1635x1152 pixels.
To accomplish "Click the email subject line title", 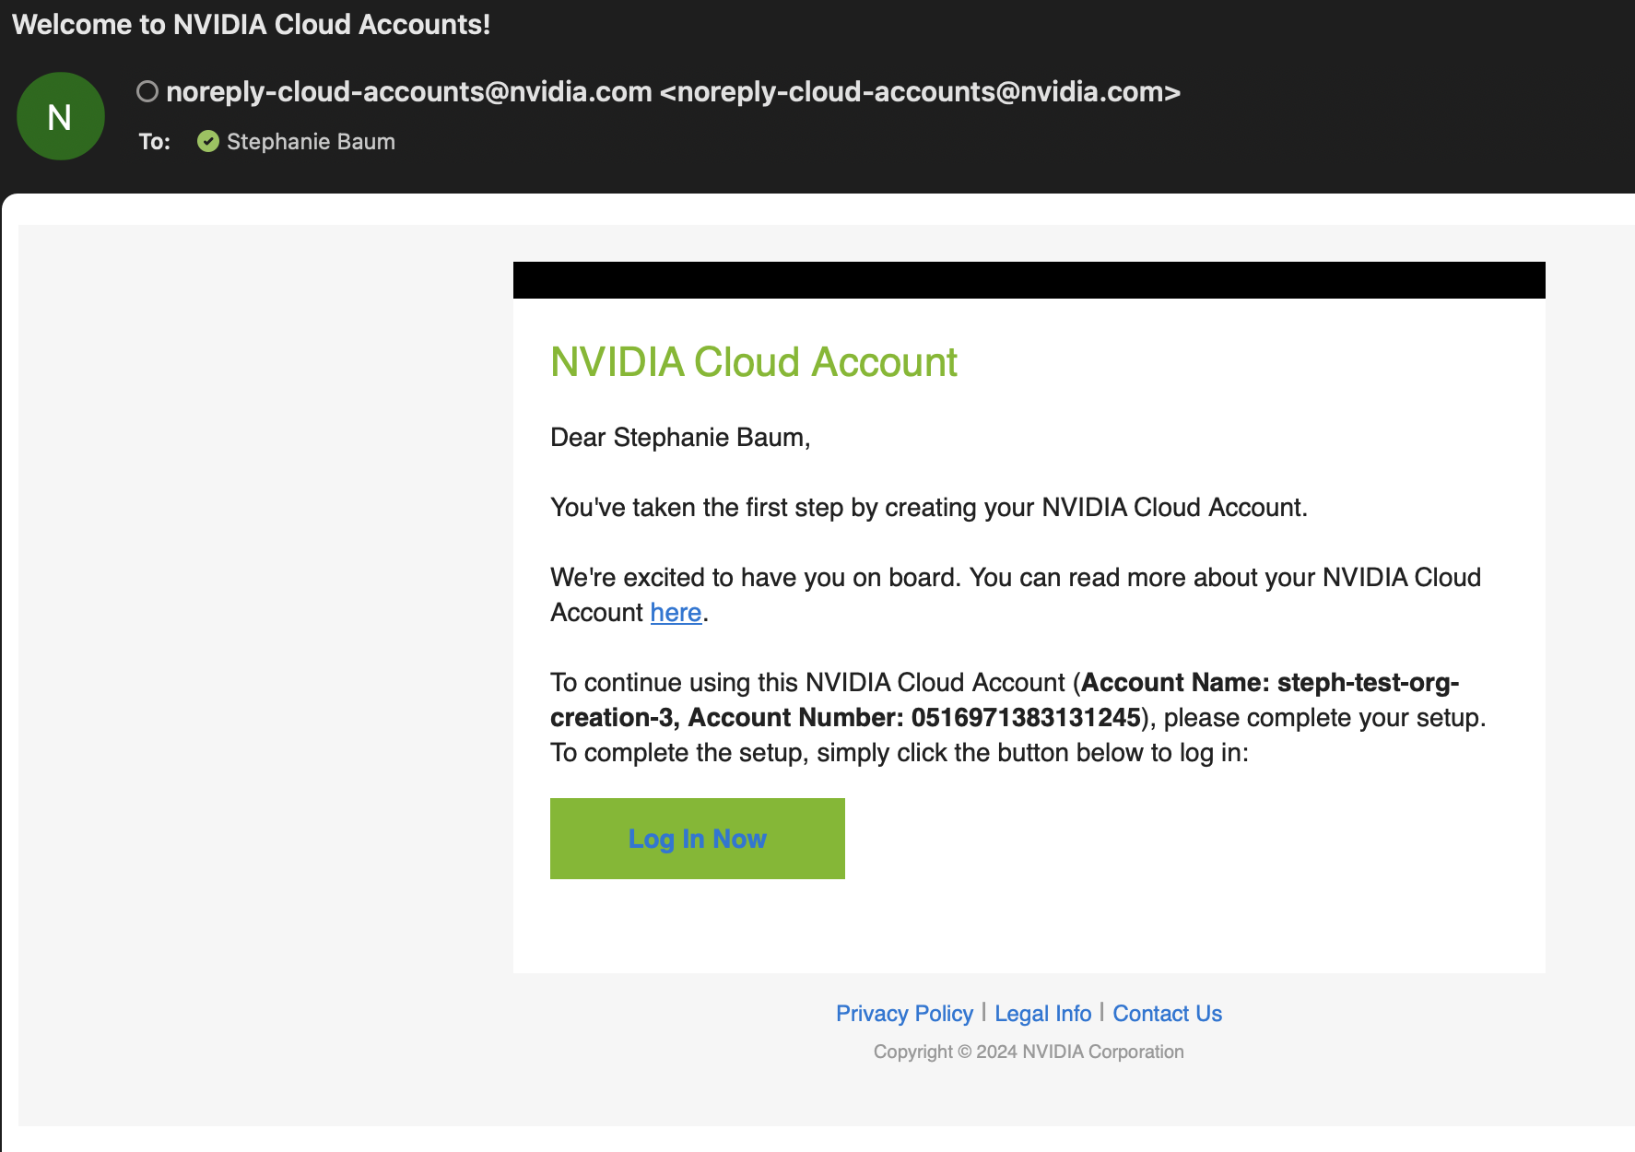I will click(x=251, y=24).
